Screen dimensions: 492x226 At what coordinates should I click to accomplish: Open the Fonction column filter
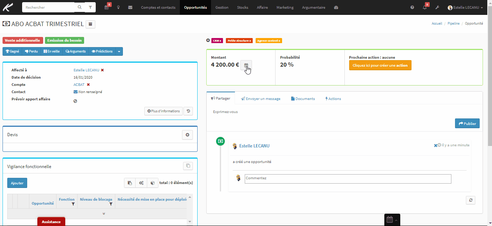73,204
